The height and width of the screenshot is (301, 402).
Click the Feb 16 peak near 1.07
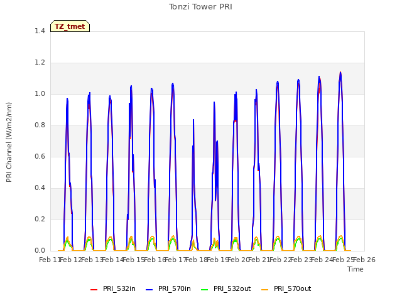click(x=173, y=83)
